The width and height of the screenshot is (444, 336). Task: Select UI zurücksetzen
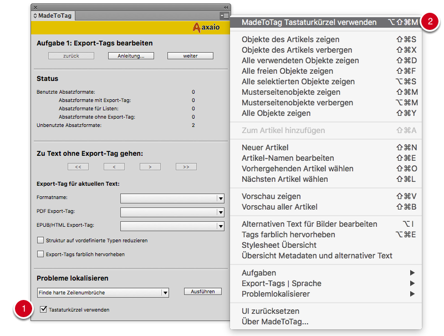coord(325,311)
